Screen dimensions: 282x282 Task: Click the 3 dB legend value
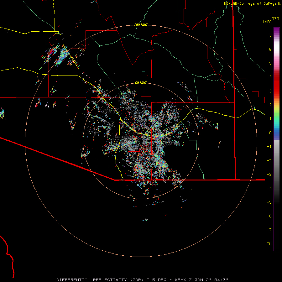[270, 91]
